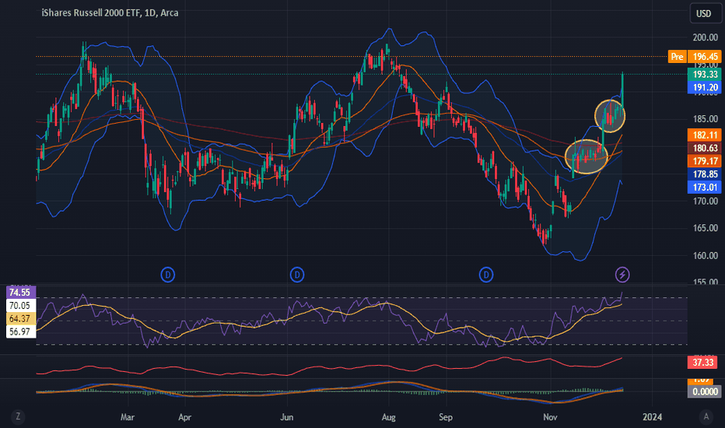Click the Sep time axis label

pyautogui.click(x=445, y=417)
